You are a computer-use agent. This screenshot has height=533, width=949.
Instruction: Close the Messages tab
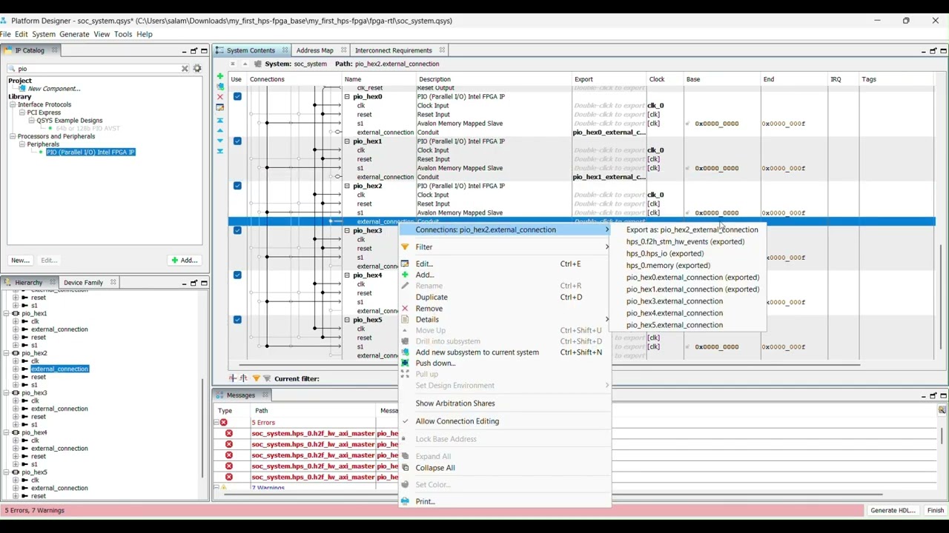coord(265,395)
